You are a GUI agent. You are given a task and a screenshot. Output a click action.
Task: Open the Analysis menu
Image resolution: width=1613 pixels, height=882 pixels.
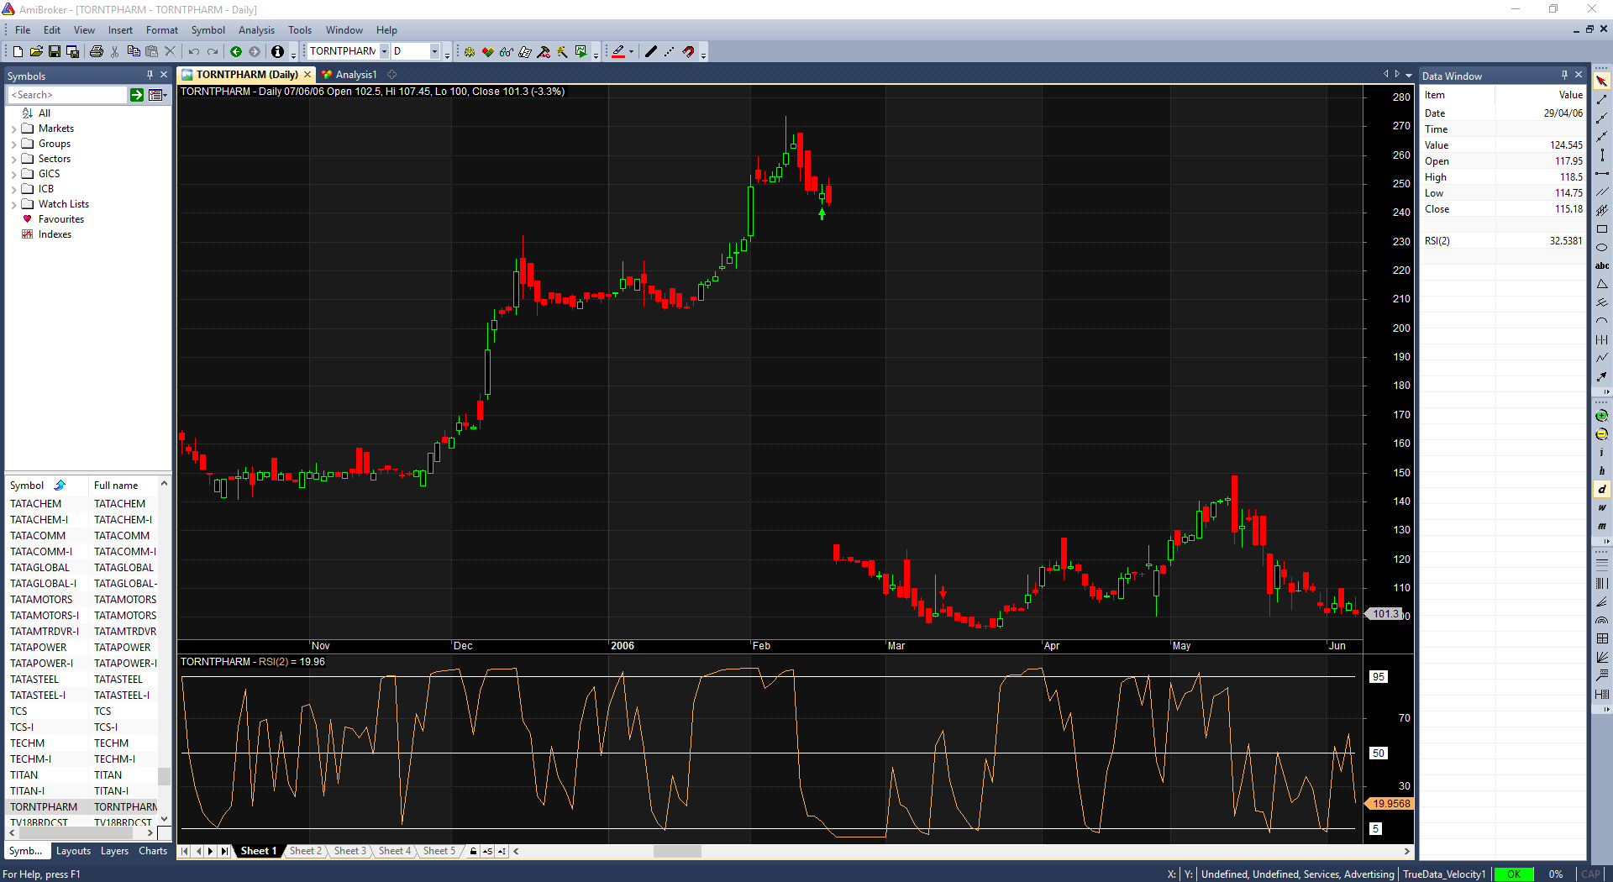(256, 30)
